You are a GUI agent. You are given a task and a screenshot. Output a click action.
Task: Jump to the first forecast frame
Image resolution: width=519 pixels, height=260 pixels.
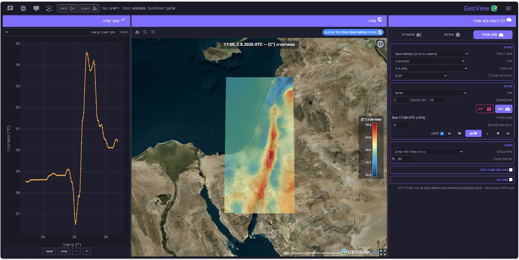(508, 133)
